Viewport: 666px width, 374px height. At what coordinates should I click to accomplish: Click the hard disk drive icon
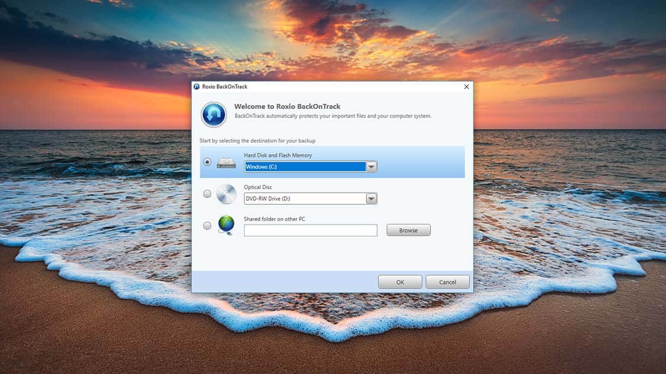(226, 163)
